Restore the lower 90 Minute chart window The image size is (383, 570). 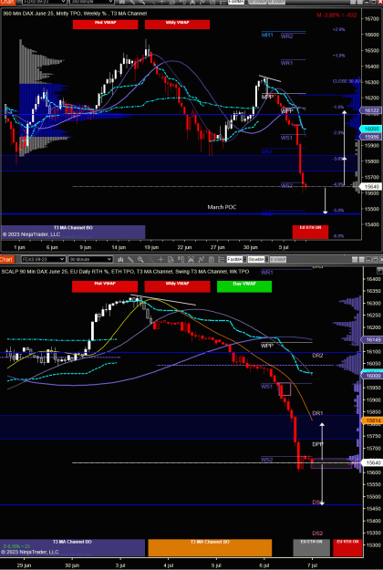click(375, 259)
